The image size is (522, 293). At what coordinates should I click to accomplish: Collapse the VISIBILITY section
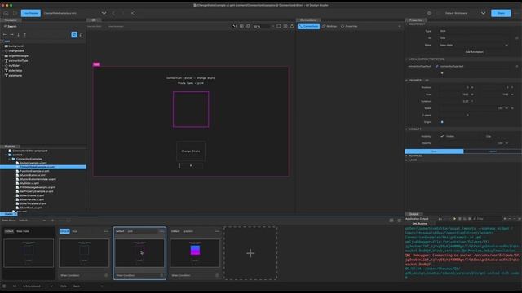406,129
